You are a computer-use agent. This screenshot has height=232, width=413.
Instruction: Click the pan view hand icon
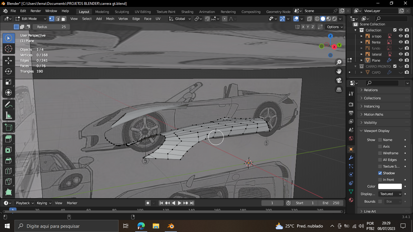pos(339,71)
